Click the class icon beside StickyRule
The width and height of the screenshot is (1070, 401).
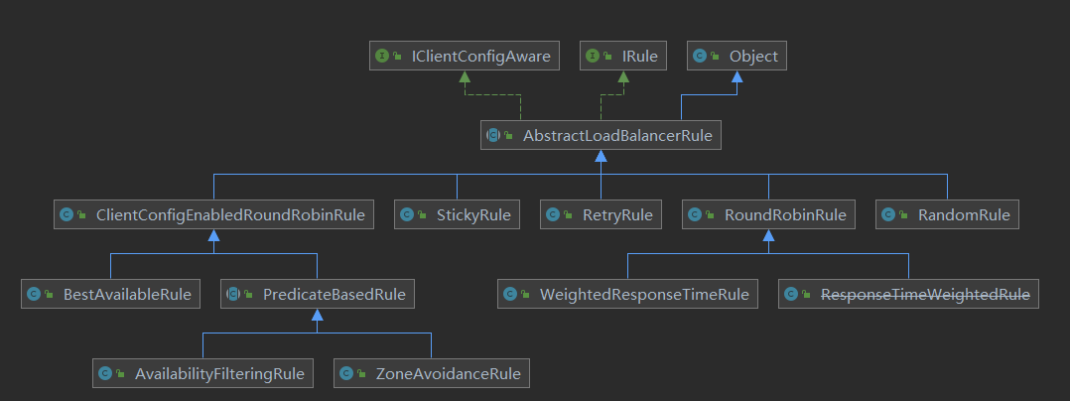click(x=406, y=214)
